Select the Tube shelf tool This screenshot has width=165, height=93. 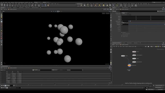pos(7,5)
